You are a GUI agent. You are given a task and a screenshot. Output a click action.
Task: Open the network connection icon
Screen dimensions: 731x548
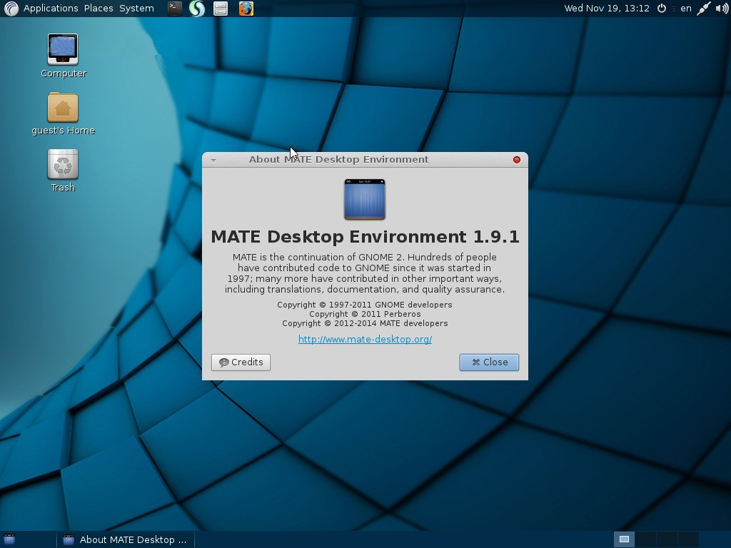click(703, 9)
